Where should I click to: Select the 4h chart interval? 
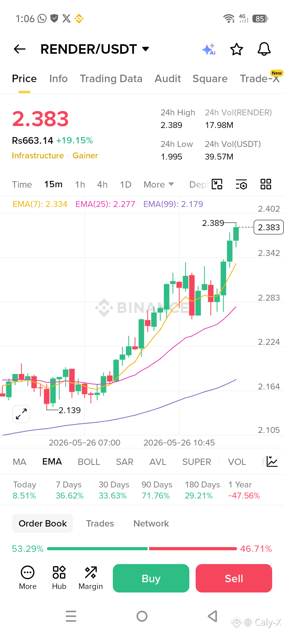(102, 184)
